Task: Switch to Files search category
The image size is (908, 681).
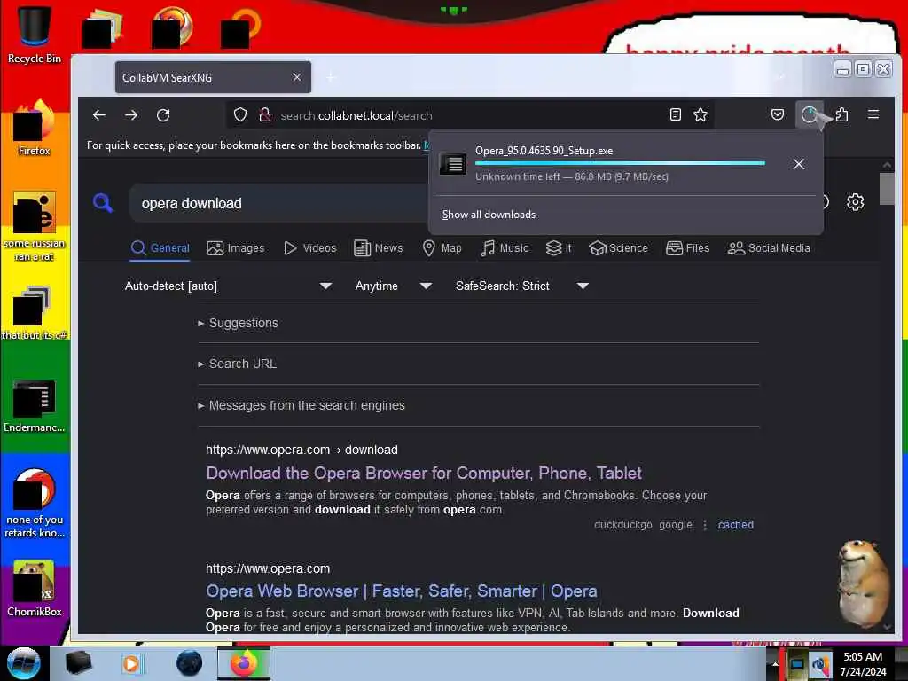Action: pyautogui.click(x=688, y=248)
